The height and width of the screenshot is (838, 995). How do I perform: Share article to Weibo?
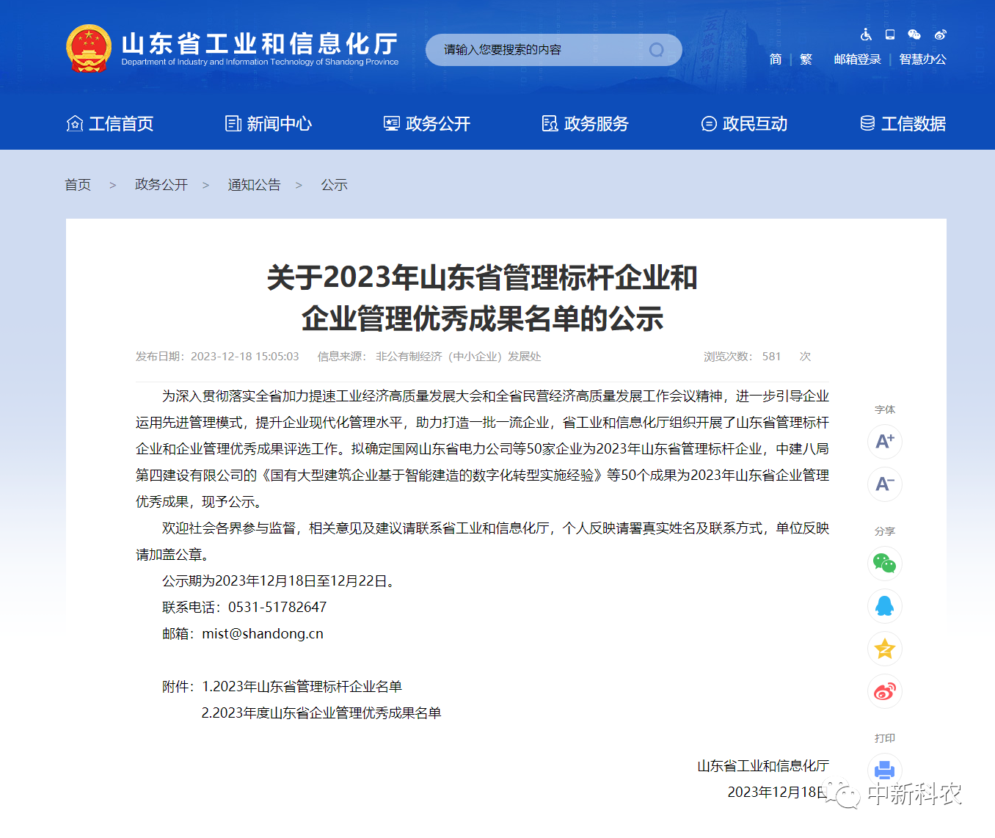[x=885, y=691]
